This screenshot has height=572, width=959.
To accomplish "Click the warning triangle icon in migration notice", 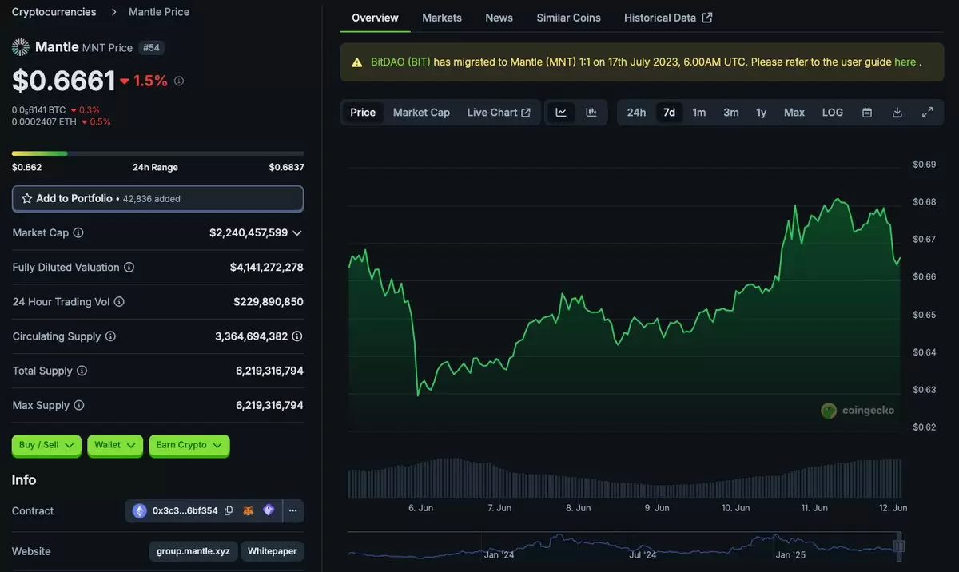I will point(356,62).
